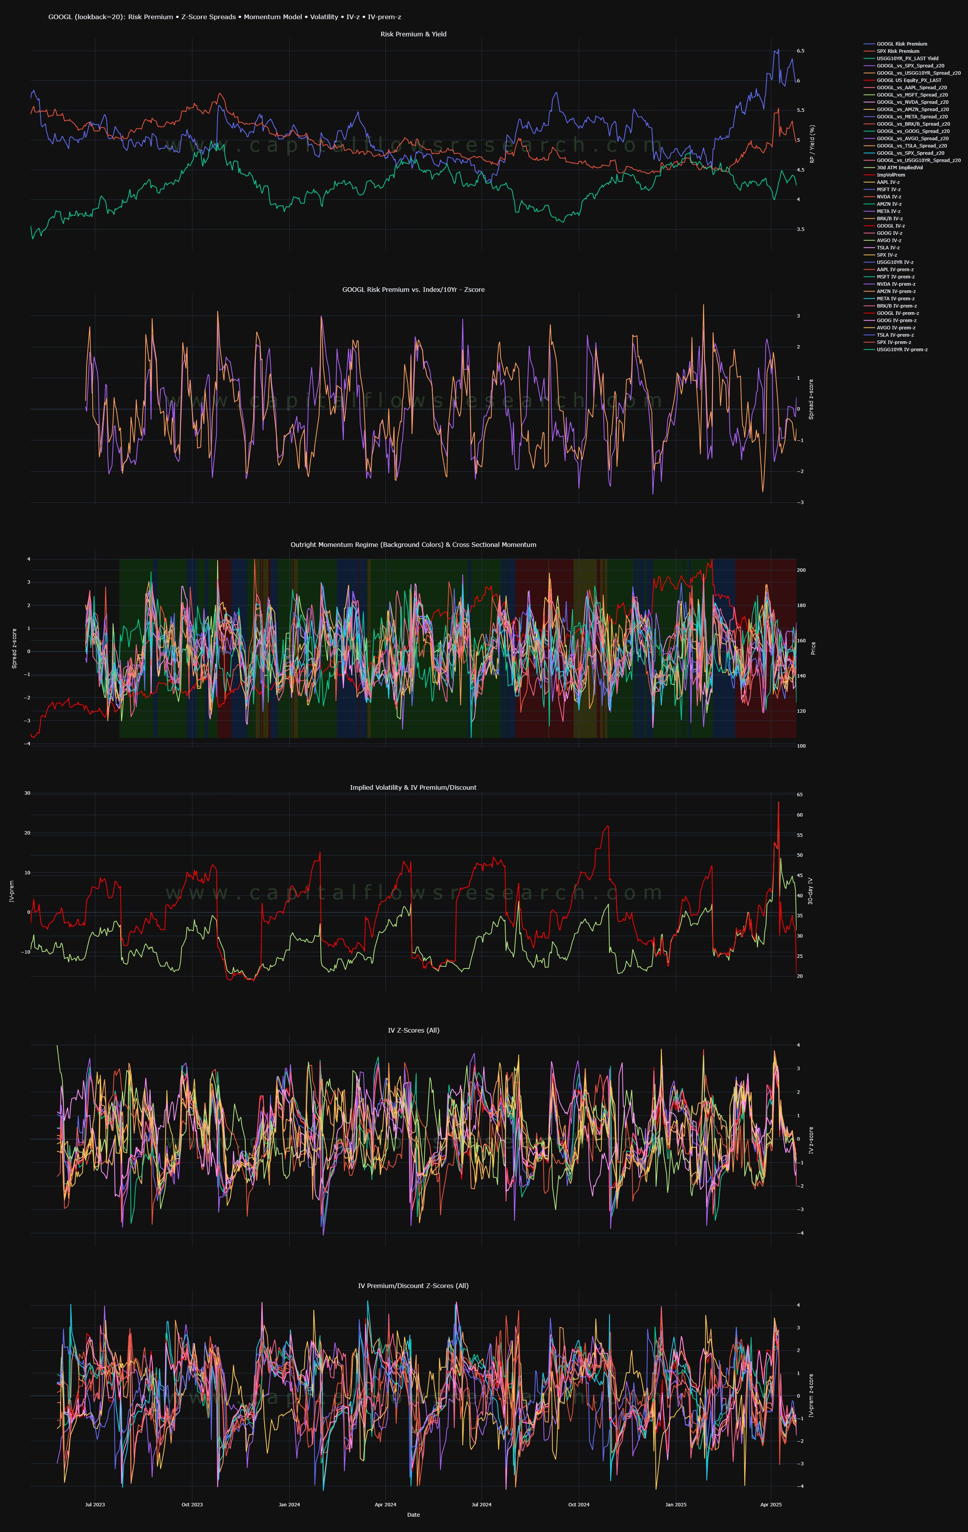Click the 'Jan 2024' x-axis tick label
This screenshot has height=1532, width=968.
point(290,1505)
